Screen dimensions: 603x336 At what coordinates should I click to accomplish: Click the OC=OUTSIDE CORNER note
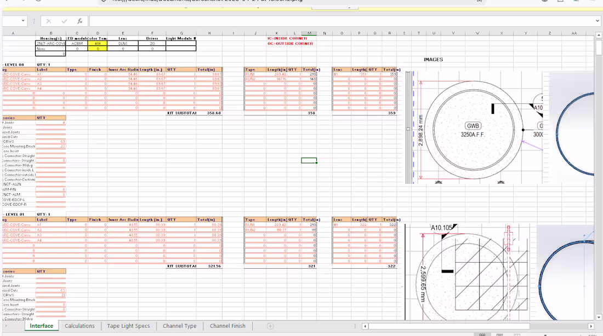[290, 43]
